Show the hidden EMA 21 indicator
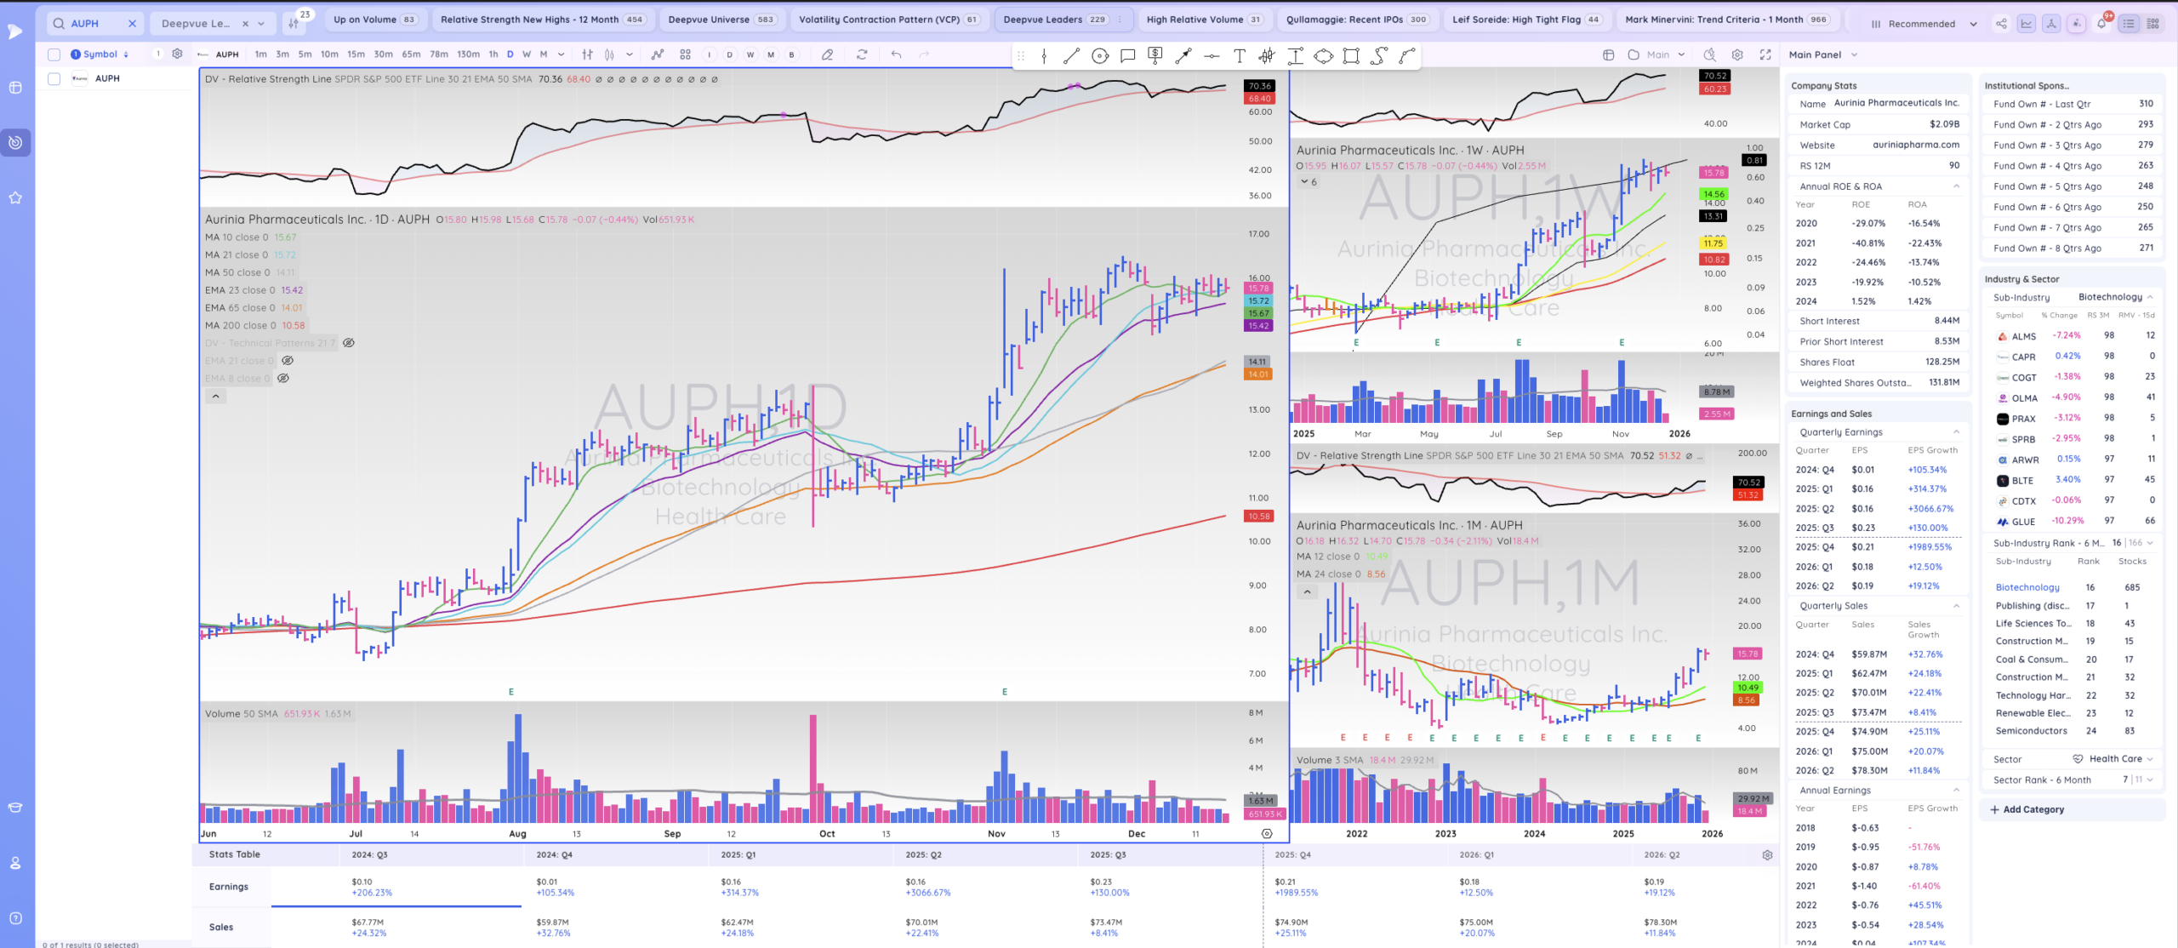The width and height of the screenshot is (2178, 948). pyautogui.click(x=288, y=361)
